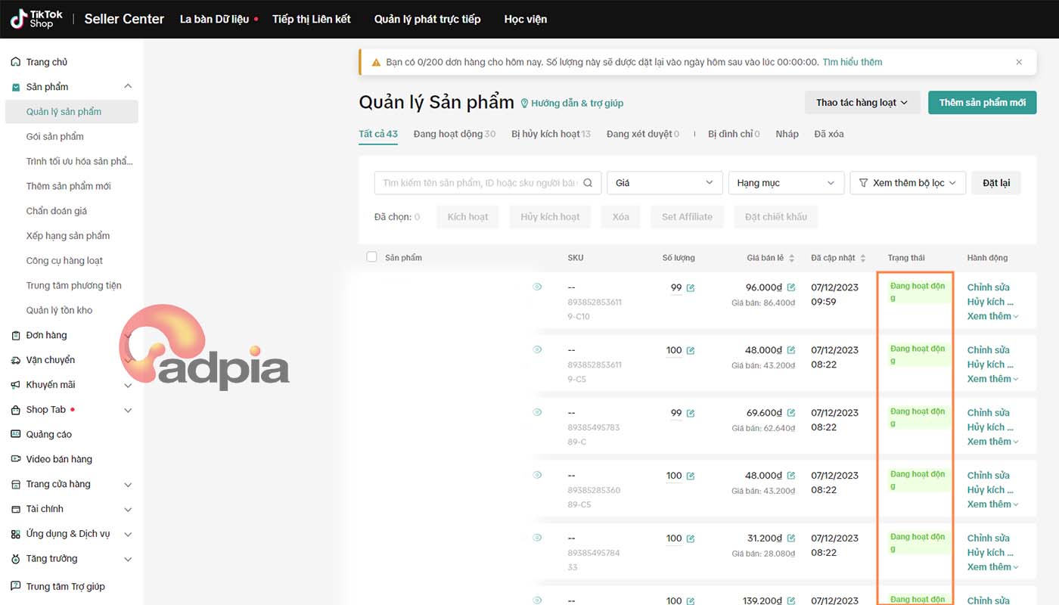Open Tìm hiểu thêm link
Viewport: 1059px width, 605px height.
click(x=852, y=62)
